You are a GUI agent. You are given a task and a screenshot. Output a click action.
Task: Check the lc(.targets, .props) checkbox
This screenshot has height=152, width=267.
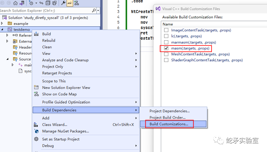pyautogui.click(x=166, y=36)
